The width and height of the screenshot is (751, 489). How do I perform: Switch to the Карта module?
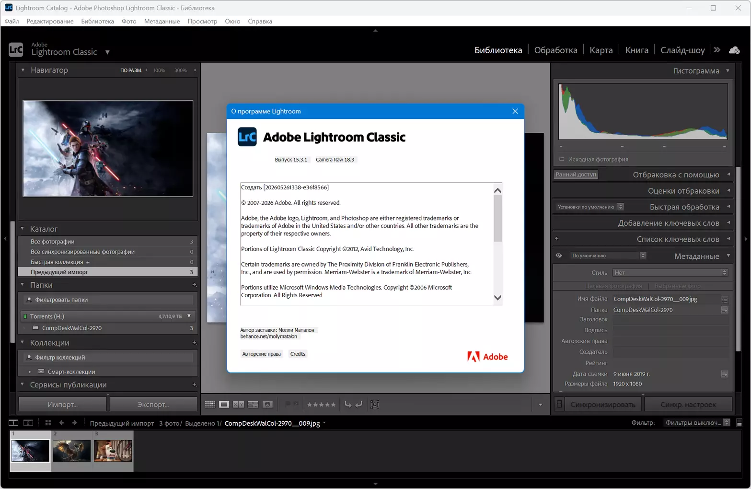601,50
